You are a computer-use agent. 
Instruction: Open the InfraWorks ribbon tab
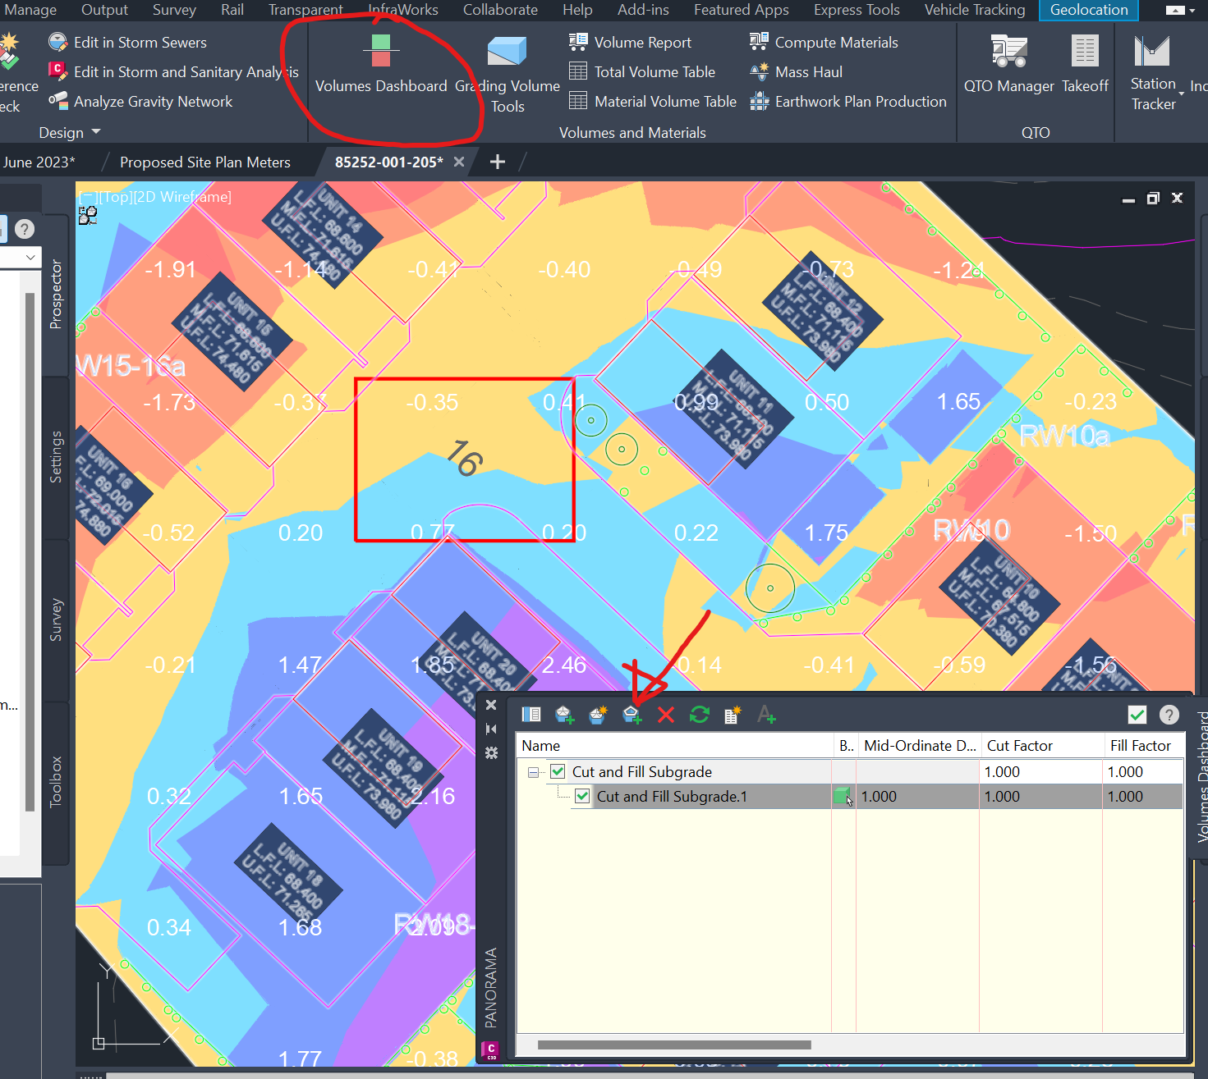coord(403,10)
